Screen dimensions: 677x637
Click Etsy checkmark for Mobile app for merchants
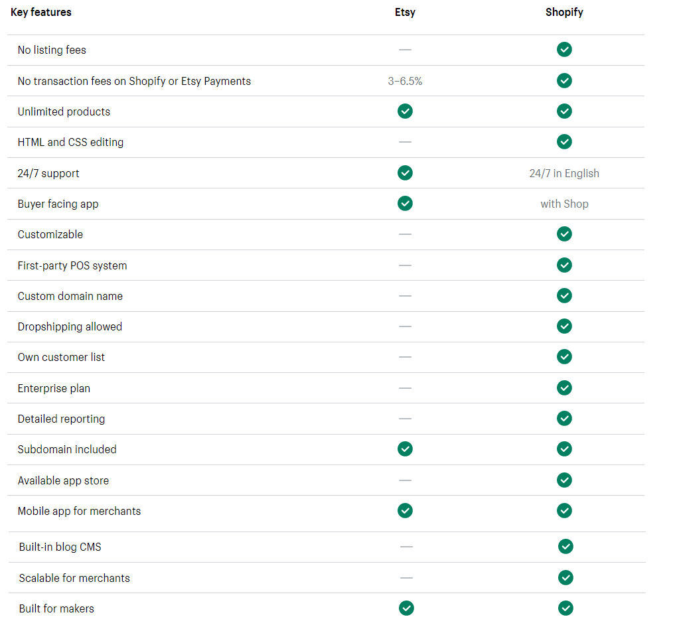coord(405,510)
